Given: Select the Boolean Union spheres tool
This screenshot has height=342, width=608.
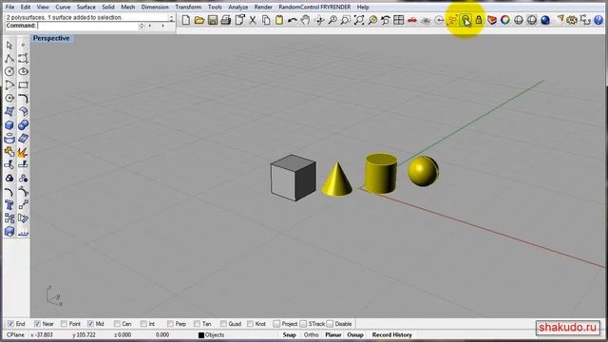Looking at the screenshot, I should pyautogui.click(x=23, y=125).
